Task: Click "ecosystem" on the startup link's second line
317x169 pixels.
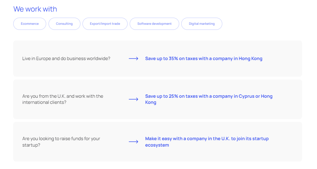Action: click(157, 145)
